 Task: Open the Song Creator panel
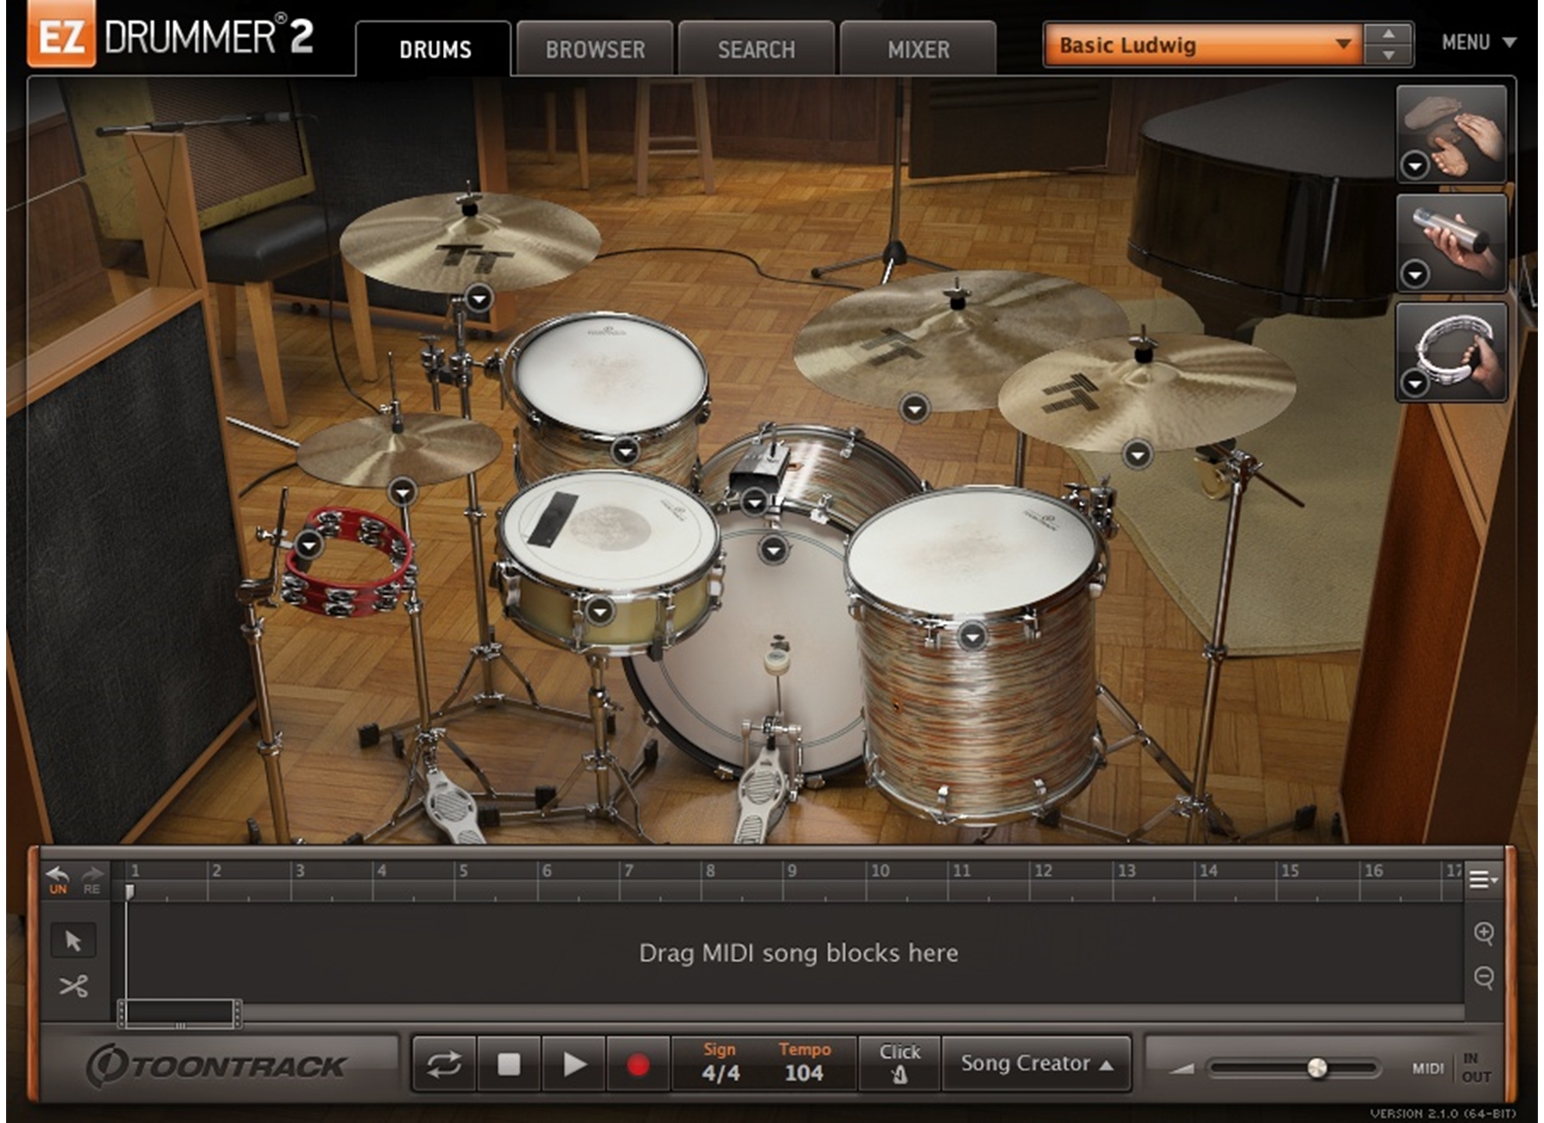pyautogui.click(x=1036, y=1064)
